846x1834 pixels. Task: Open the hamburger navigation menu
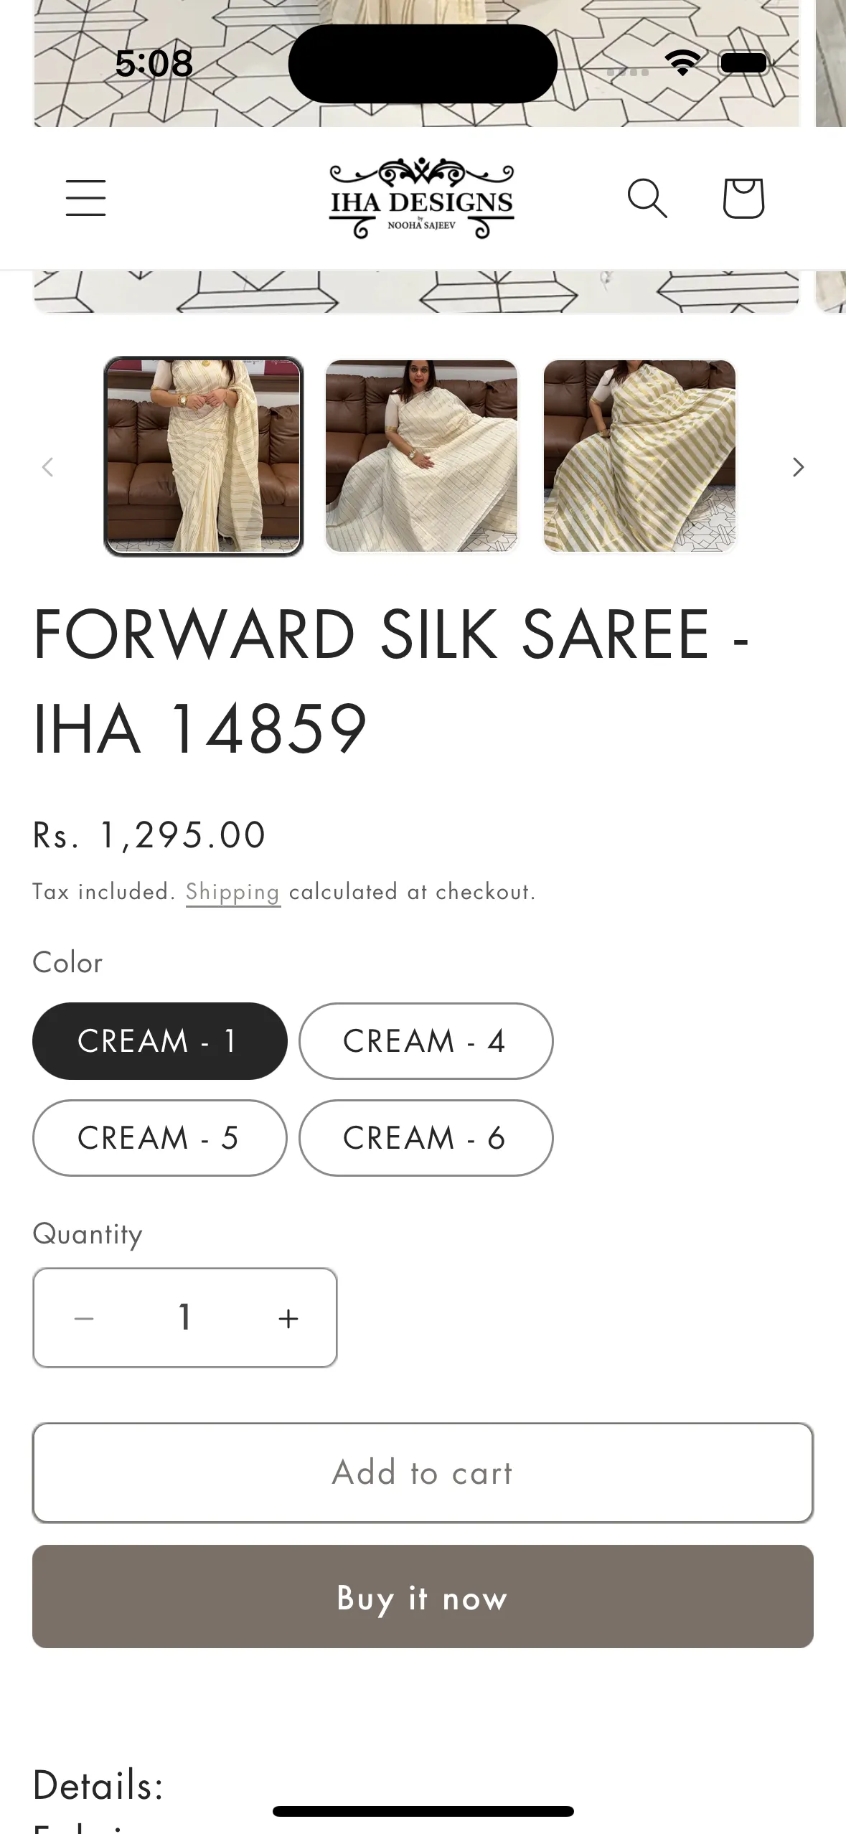[x=85, y=198]
